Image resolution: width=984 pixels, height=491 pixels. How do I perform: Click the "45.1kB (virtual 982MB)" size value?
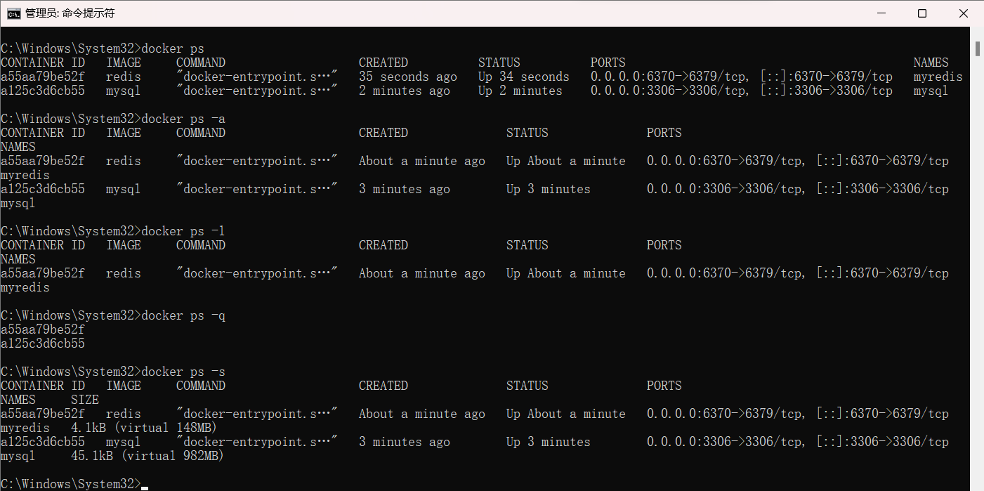click(147, 456)
